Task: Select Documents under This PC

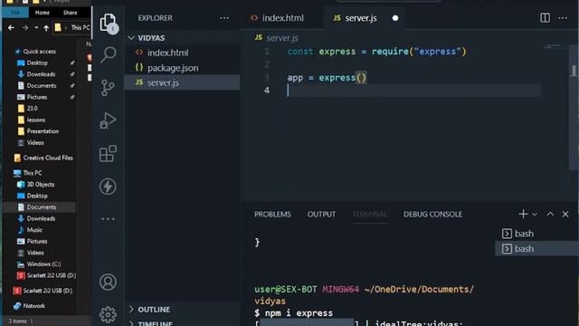Action: tap(42, 207)
